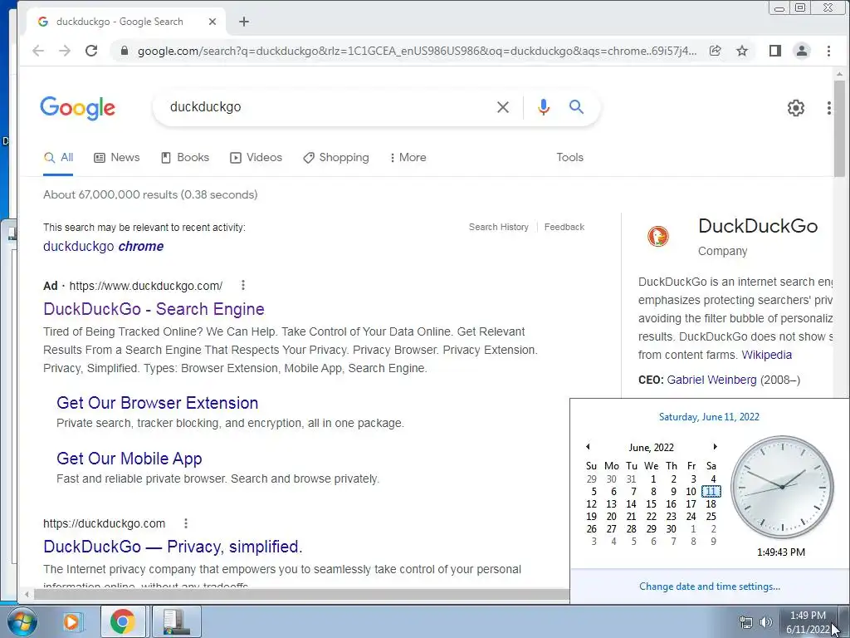The height and width of the screenshot is (638, 850).
Task: Click the vertical scrollbar up arrow
Action: tap(840, 74)
